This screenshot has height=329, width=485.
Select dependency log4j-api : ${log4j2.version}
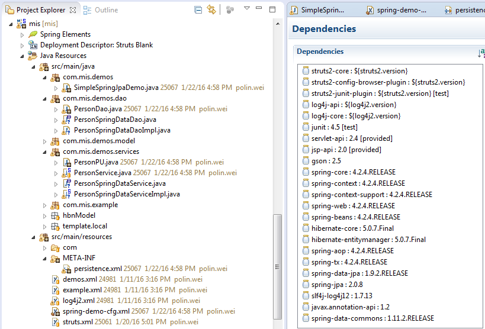[354, 105]
